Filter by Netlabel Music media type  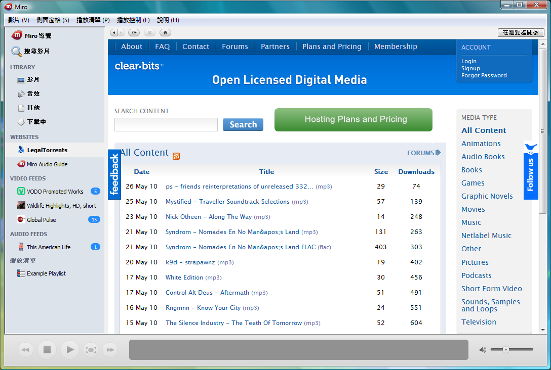pyautogui.click(x=486, y=236)
